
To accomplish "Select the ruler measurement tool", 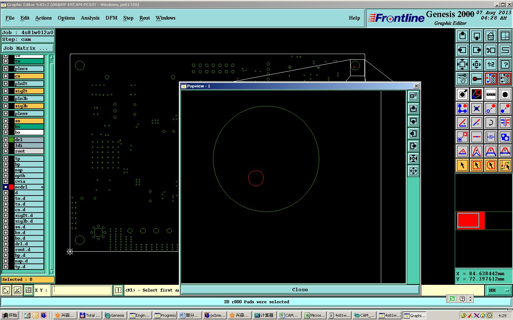I will 491,94.
